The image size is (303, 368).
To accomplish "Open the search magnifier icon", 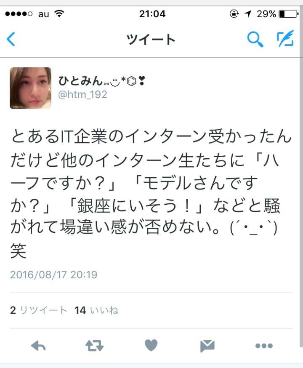I will [x=255, y=39].
